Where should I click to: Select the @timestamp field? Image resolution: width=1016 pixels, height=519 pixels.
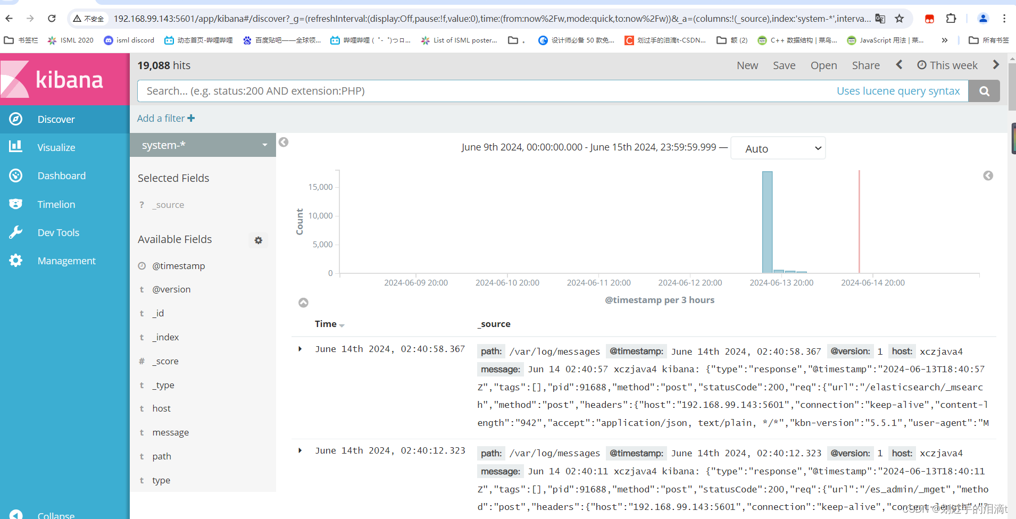tap(179, 266)
